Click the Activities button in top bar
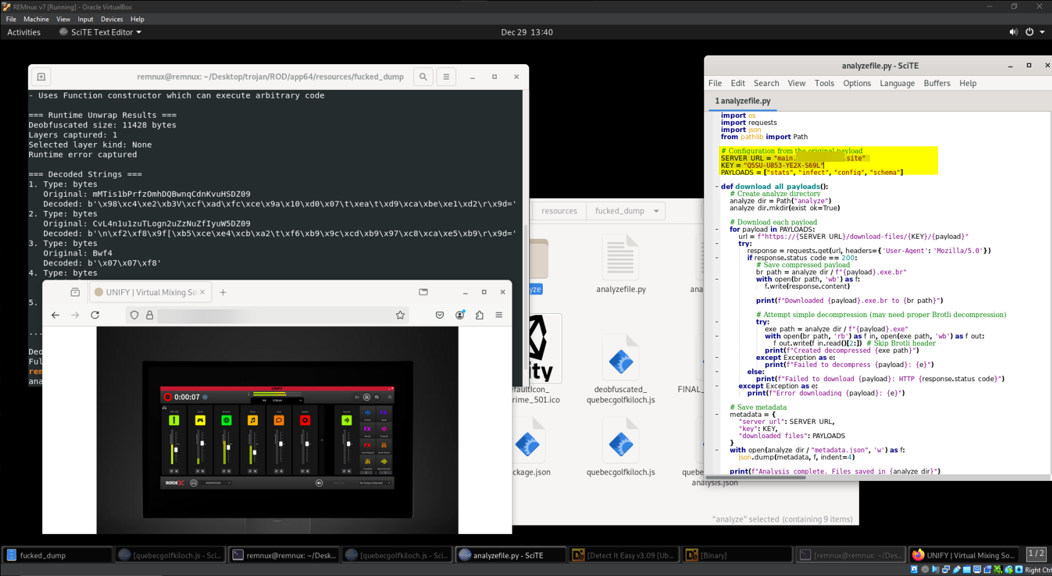Viewport: 1052px width, 576px height. (x=24, y=32)
